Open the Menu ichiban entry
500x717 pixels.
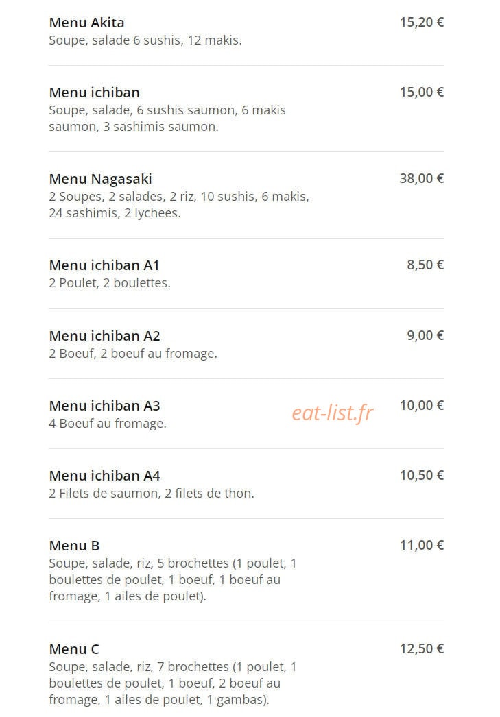pos(94,93)
